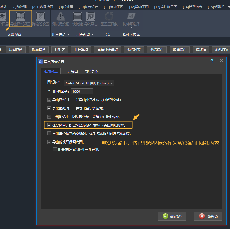Uncheck the export 小迅字体 checkbox
This screenshot has width=230, height=229.
(50, 100)
